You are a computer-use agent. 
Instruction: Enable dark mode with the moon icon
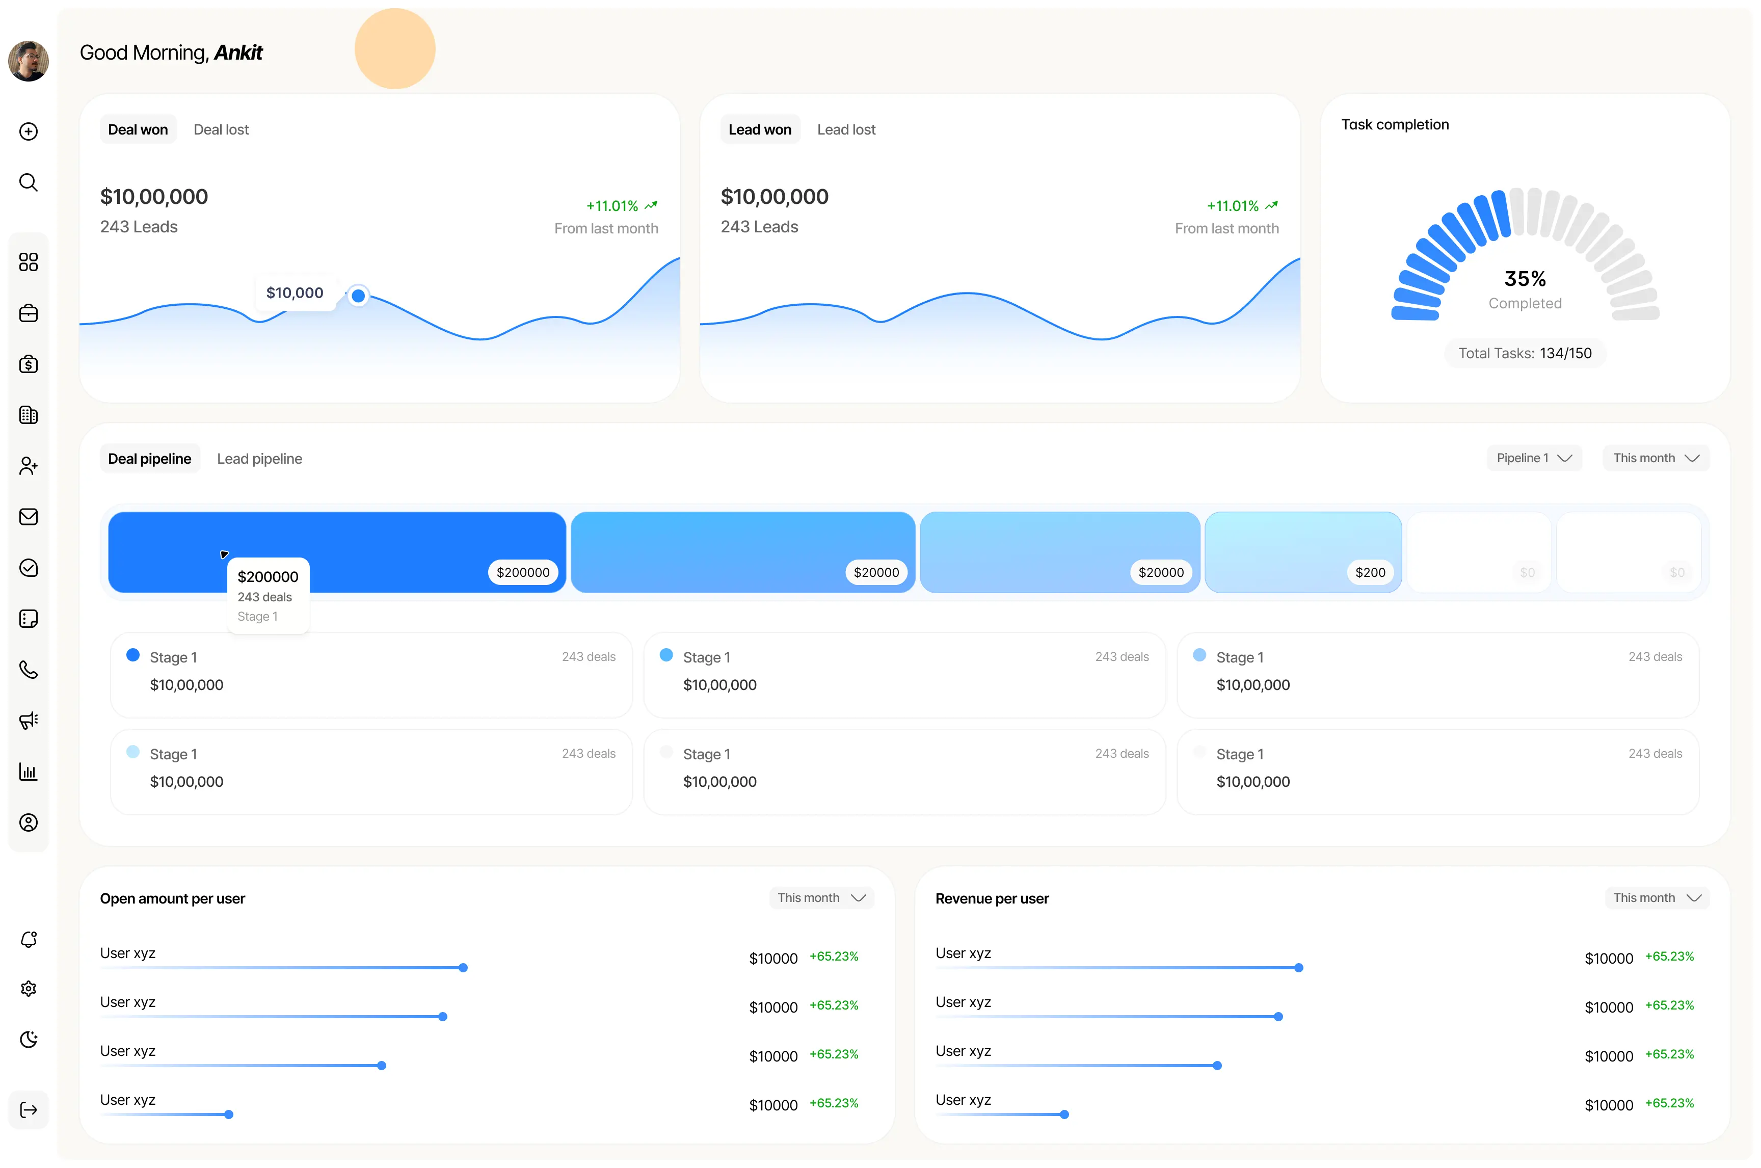[x=29, y=1039]
